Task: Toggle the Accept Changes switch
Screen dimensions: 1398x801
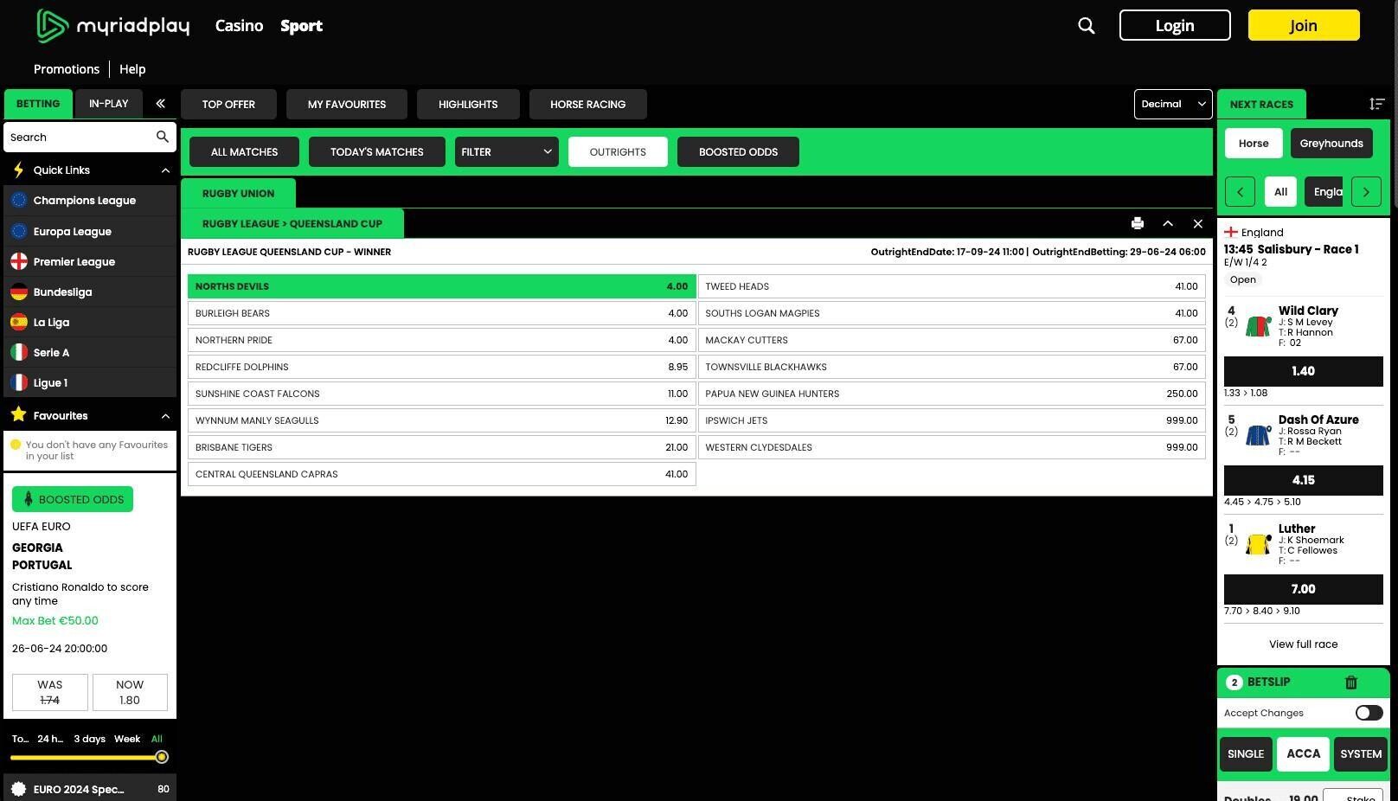Action: [x=1369, y=713]
